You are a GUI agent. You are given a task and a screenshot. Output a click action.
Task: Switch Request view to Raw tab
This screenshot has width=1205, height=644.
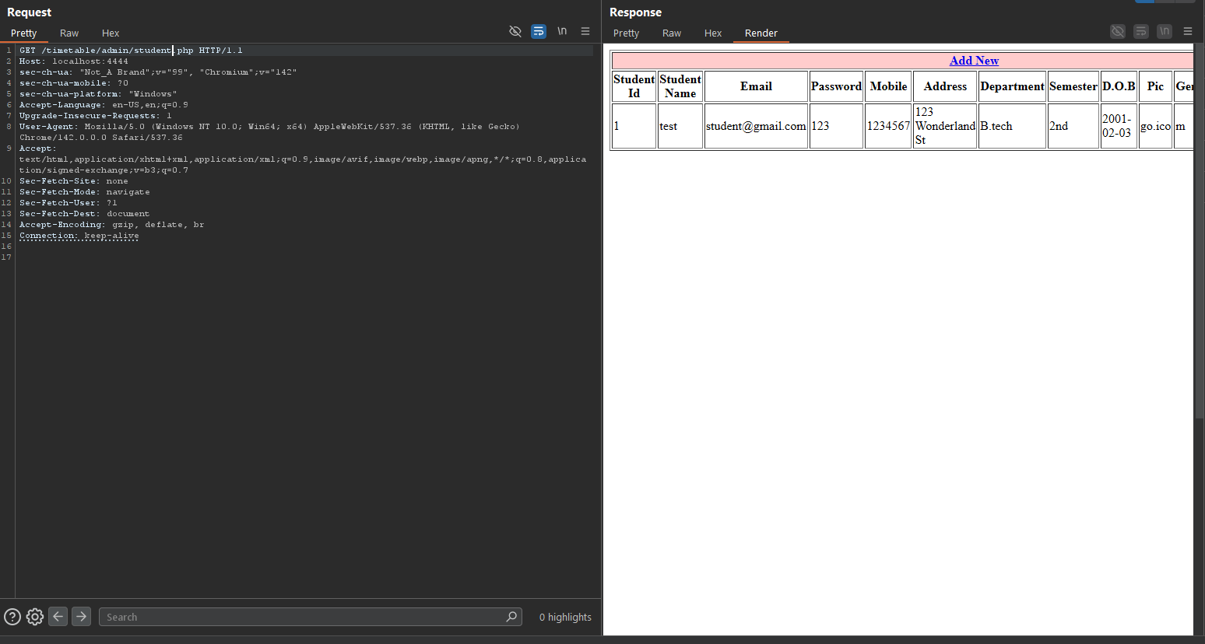pos(69,33)
